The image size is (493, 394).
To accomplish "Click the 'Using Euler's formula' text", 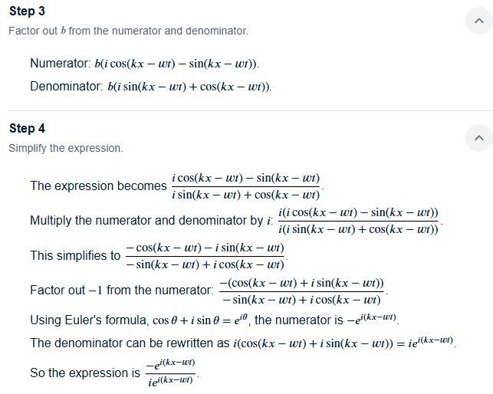I will click(x=89, y=320).
